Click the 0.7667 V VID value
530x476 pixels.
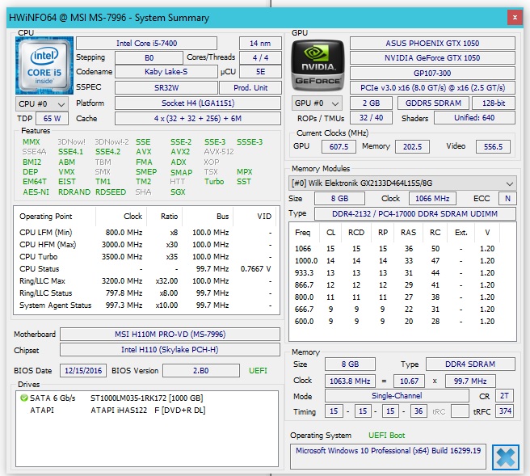click(256, 269)
